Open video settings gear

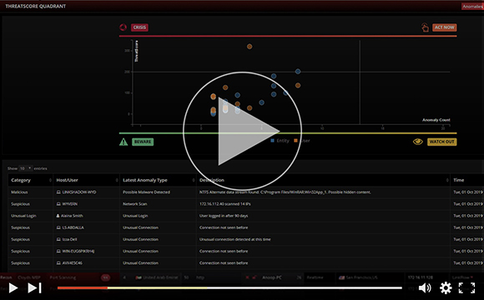[446, 288]
